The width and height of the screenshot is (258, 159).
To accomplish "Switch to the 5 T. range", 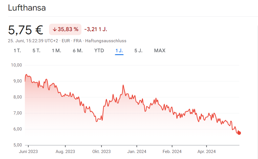I will click(36, 51).
